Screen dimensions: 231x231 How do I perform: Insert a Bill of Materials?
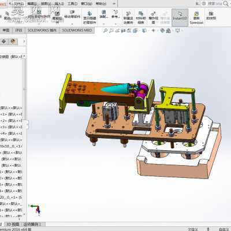click(x=141, y=18)
